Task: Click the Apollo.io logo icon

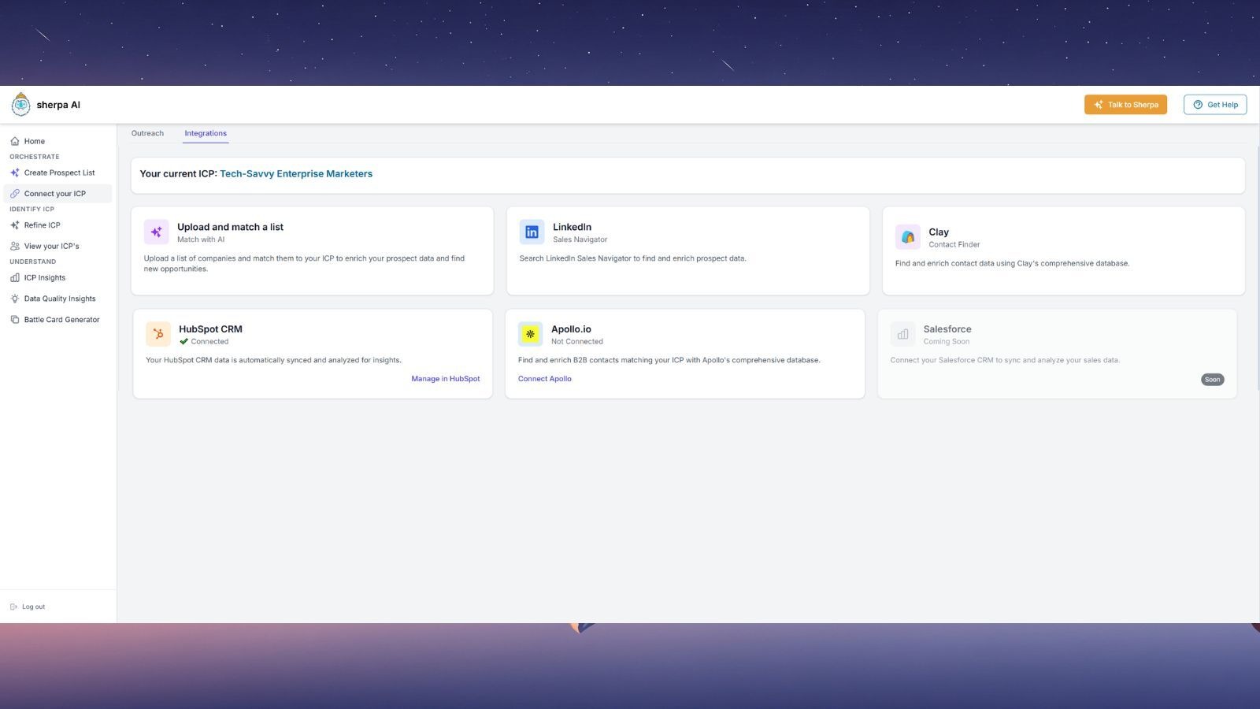Action: (530, 334)
